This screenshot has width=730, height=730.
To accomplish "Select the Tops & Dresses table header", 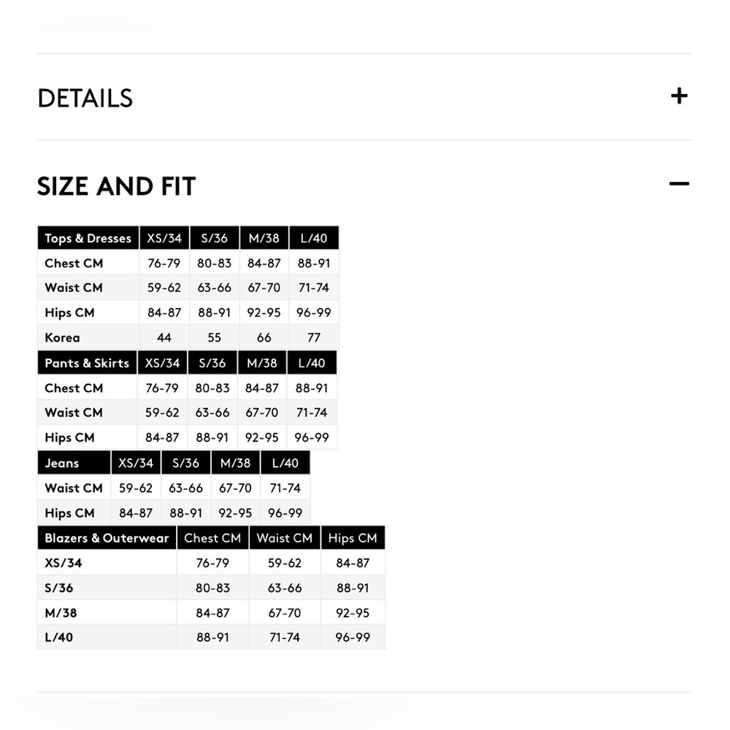I will pos(88,239).
